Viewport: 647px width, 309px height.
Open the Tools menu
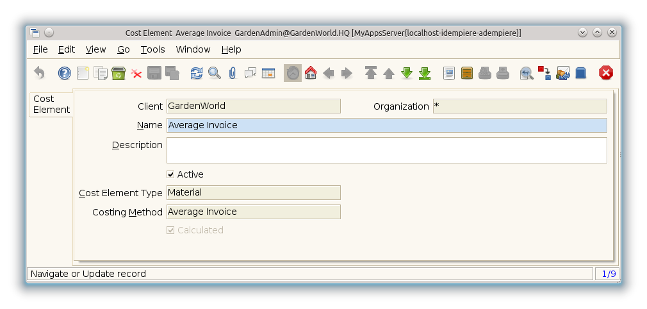tap(152, 49)
